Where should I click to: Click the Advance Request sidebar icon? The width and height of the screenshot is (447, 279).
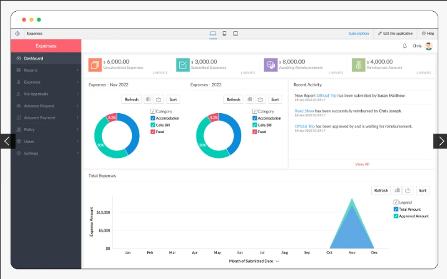(x=19, y=106)
